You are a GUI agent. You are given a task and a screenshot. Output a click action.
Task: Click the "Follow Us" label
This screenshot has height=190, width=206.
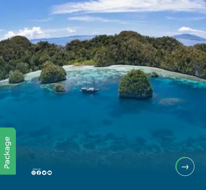(37, 169)
